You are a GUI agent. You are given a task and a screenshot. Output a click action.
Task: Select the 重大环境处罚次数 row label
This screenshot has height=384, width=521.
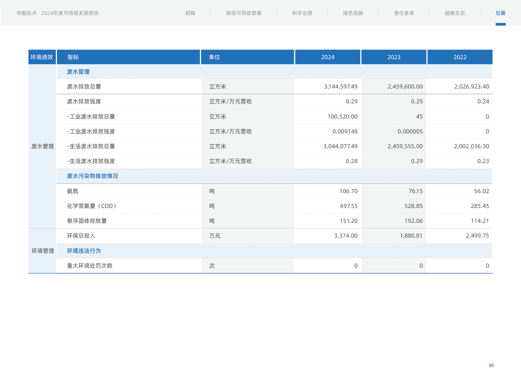point(90,266)
